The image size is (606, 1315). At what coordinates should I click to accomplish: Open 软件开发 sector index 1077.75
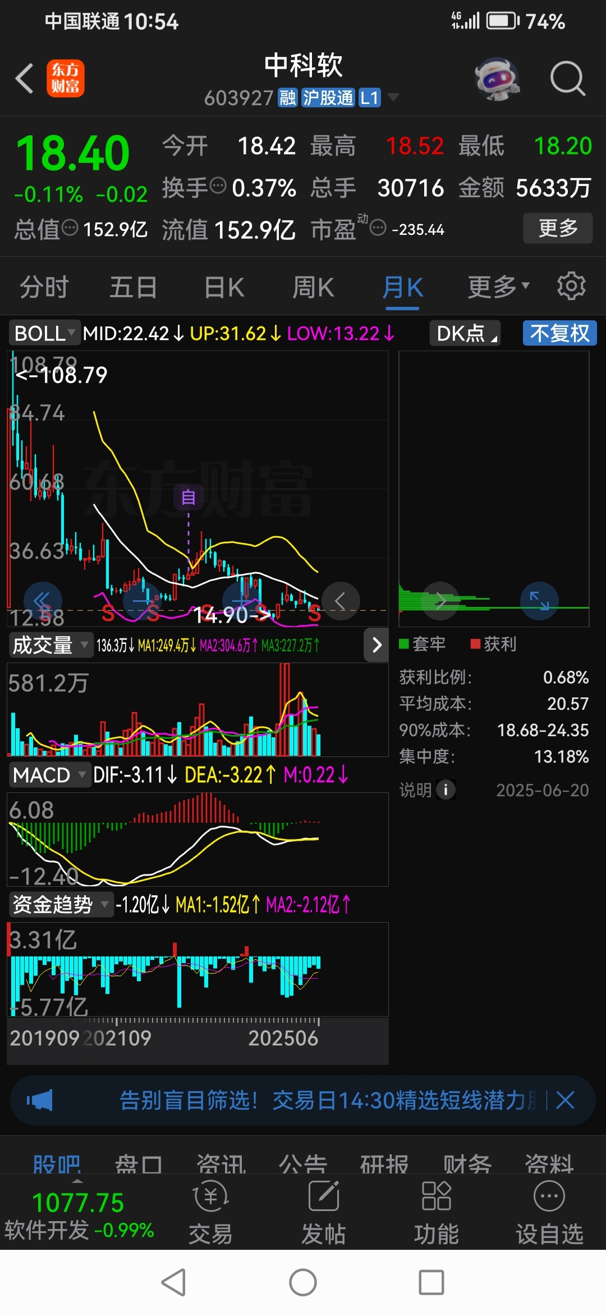(x=79, y=1216)
